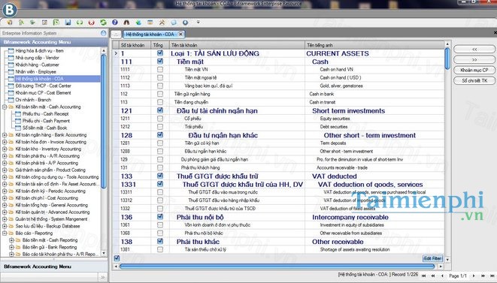Viewport: 497px width, 283px height.
Task: Click the previous record single-arrow icon
Action: coord(442,276)
